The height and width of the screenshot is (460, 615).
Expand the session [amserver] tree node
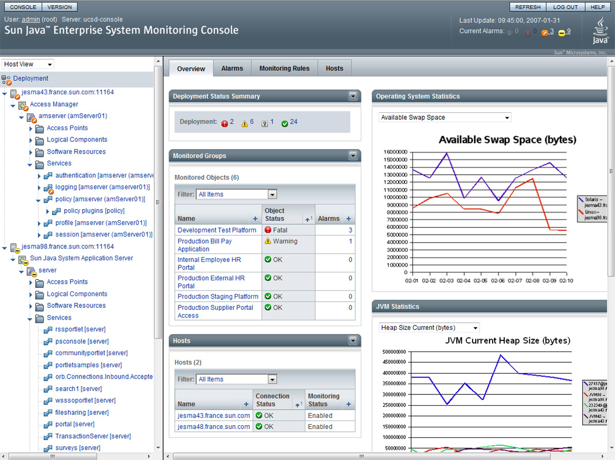click(39, 235)
